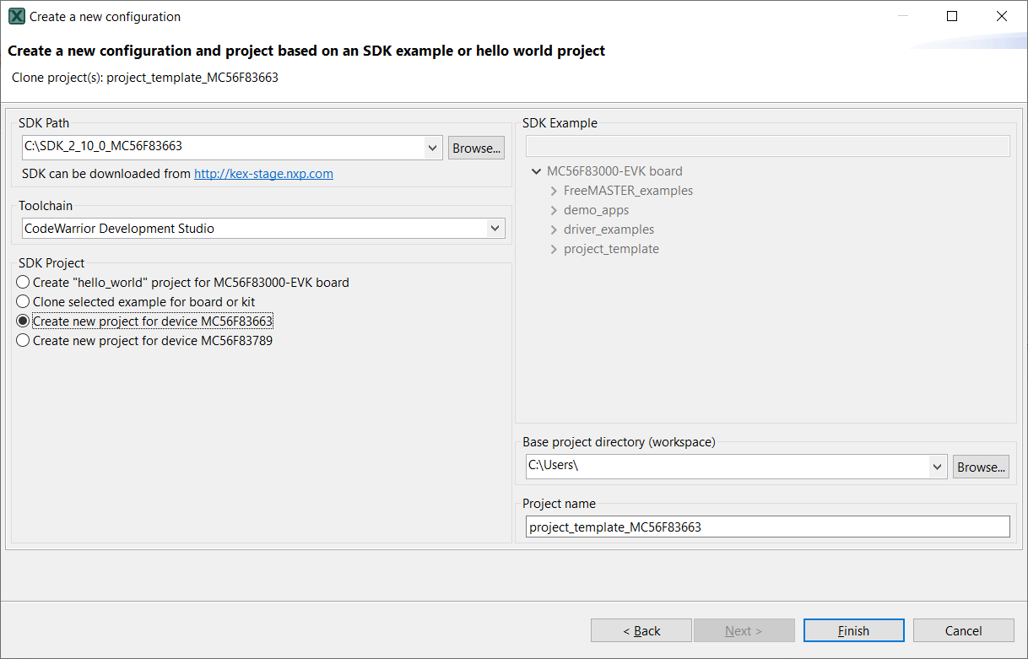1028x659 pixels.
Task: Click Browse next to SDK Path
Action: point(476,148)
